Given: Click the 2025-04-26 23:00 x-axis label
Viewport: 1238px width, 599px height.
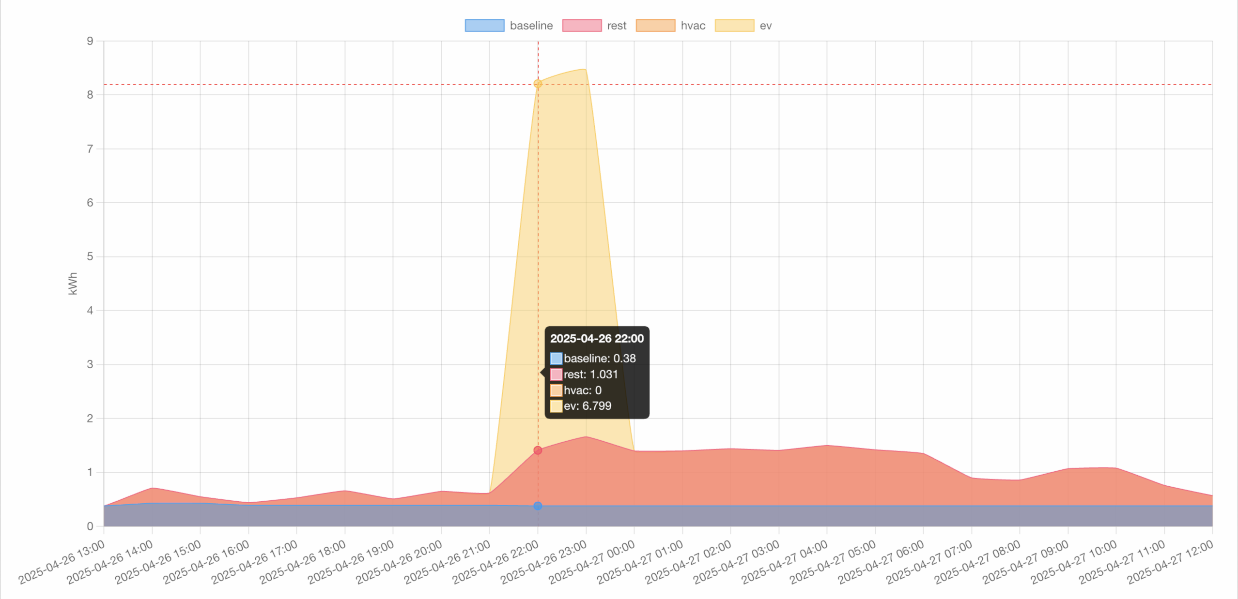Looking at the screenshot, I should pyautogui.click(x=545, y=562).
